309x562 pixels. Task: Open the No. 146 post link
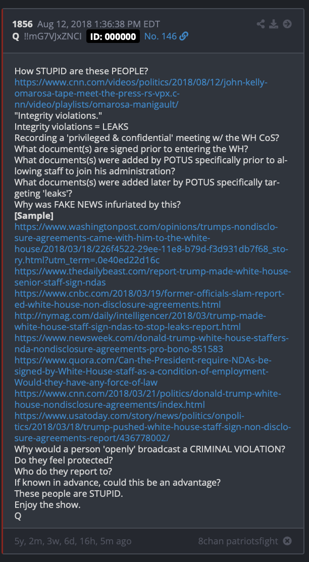click(x=161, y=36)
